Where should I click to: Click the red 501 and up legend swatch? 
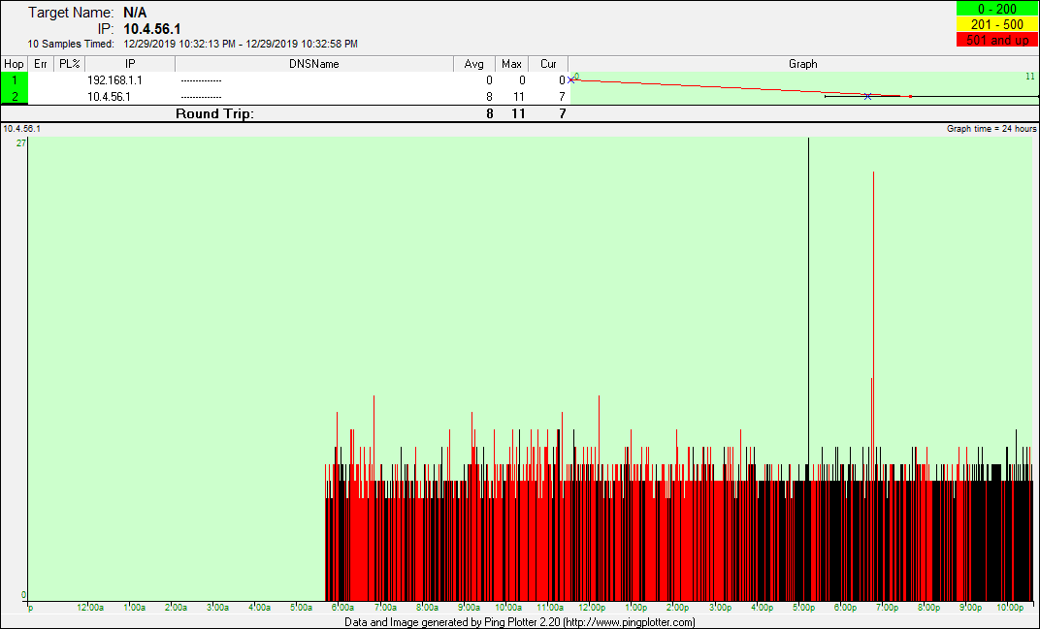(997, 40)
